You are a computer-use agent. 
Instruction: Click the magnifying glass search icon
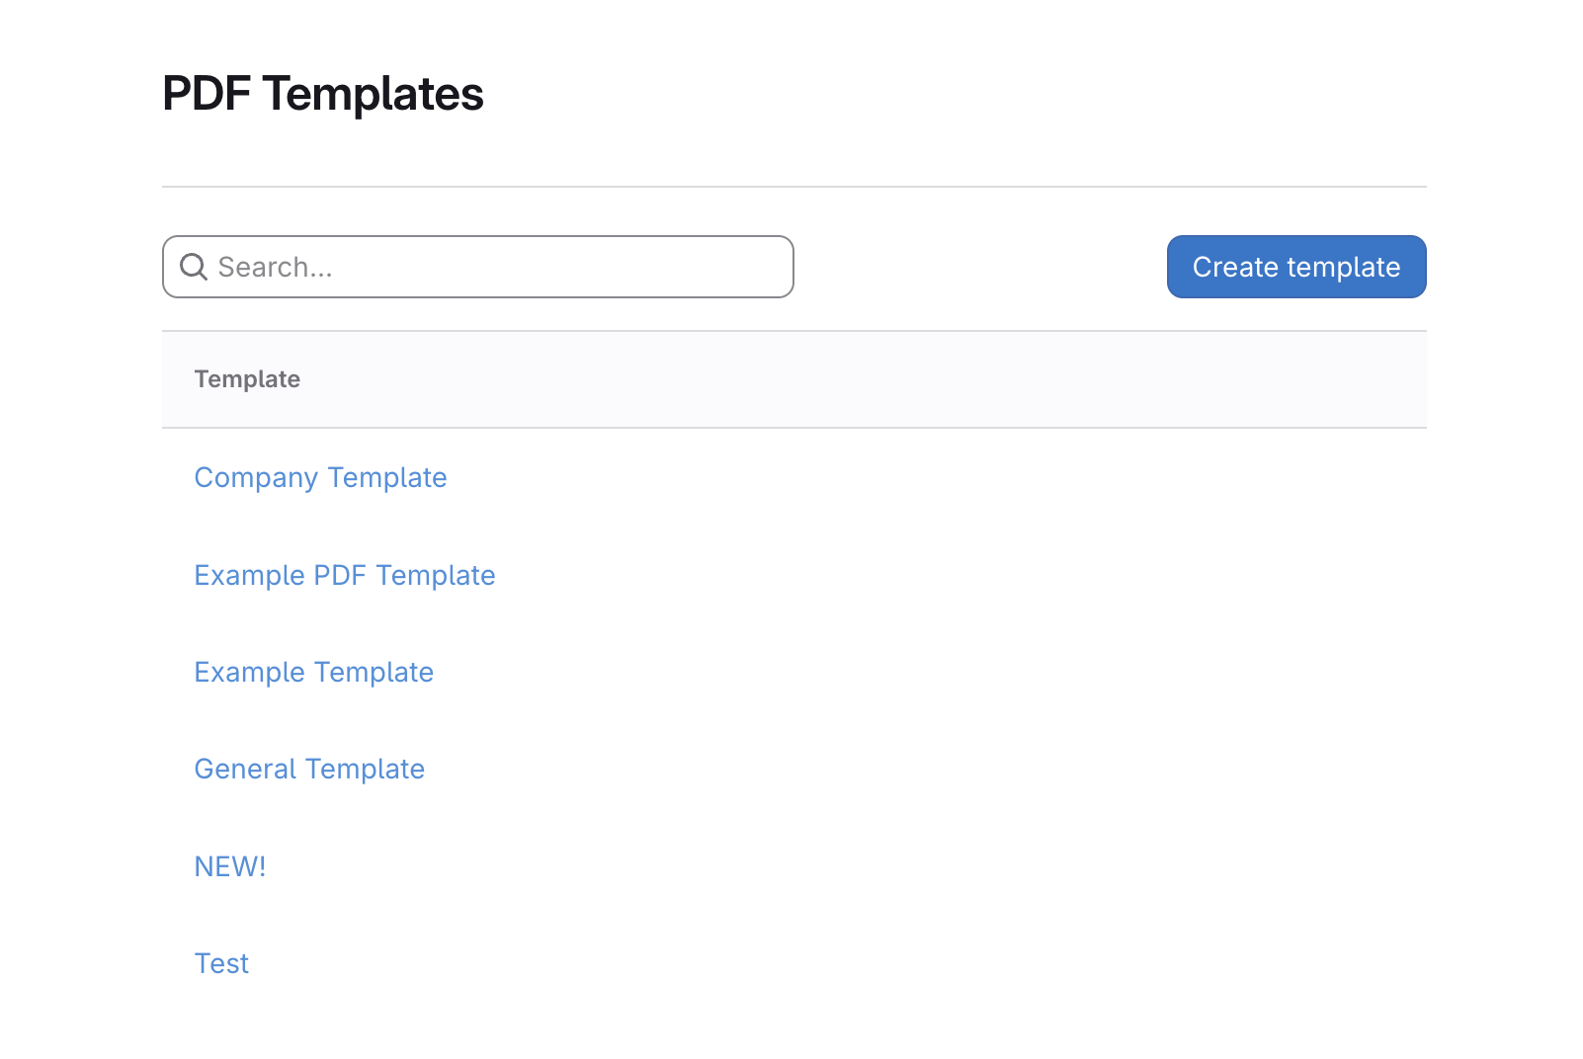[x=194, y=267]
